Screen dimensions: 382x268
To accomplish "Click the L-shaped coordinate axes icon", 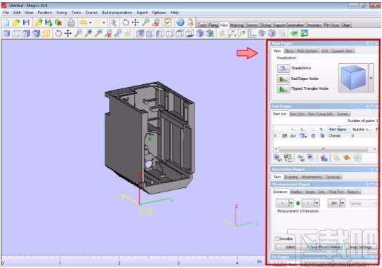I will point(252,34).
